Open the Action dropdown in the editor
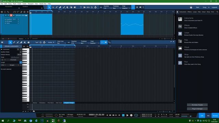Viewport: 219px width, 123px height. point(51,42)
